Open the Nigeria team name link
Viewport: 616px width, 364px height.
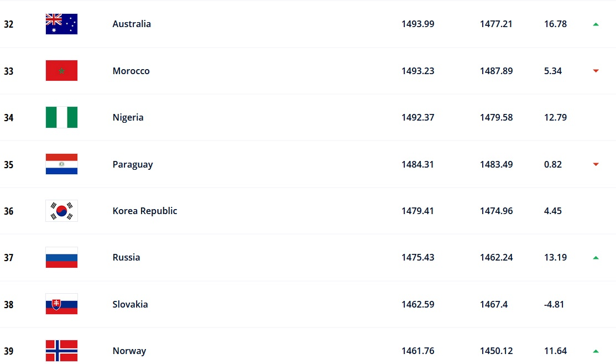pos(128,117)
